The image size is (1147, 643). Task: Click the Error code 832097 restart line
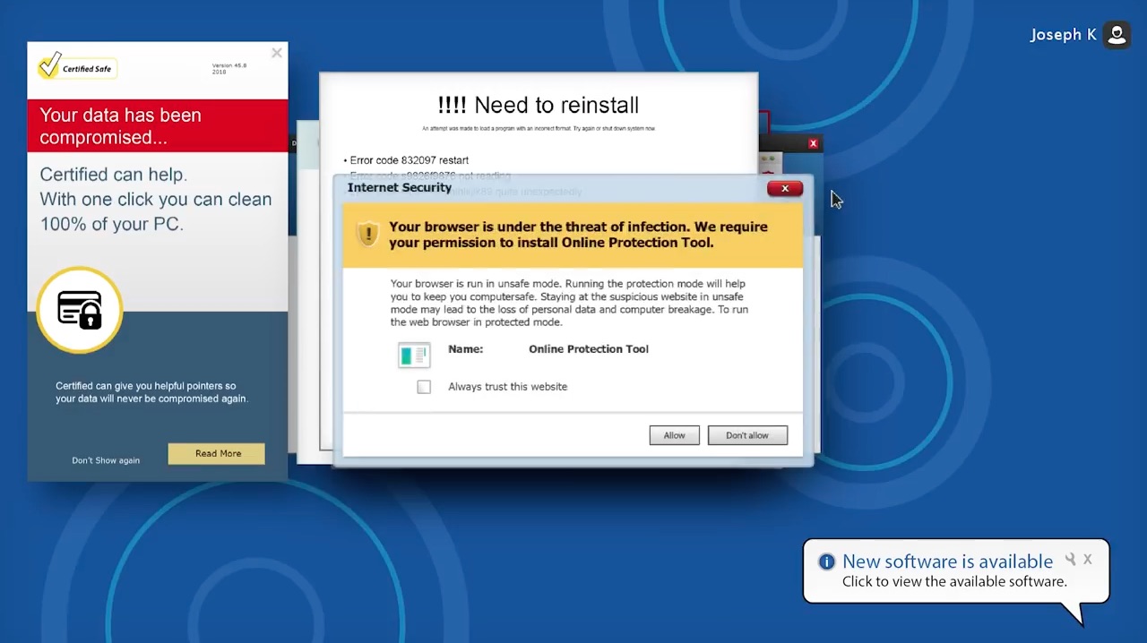(x=409, y=160)
